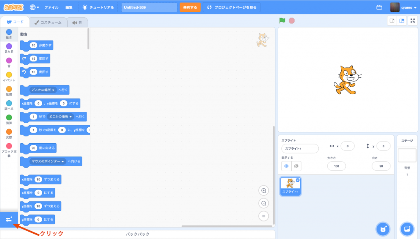
Task: Click the green flag to run project
Action: click(282, 20)
